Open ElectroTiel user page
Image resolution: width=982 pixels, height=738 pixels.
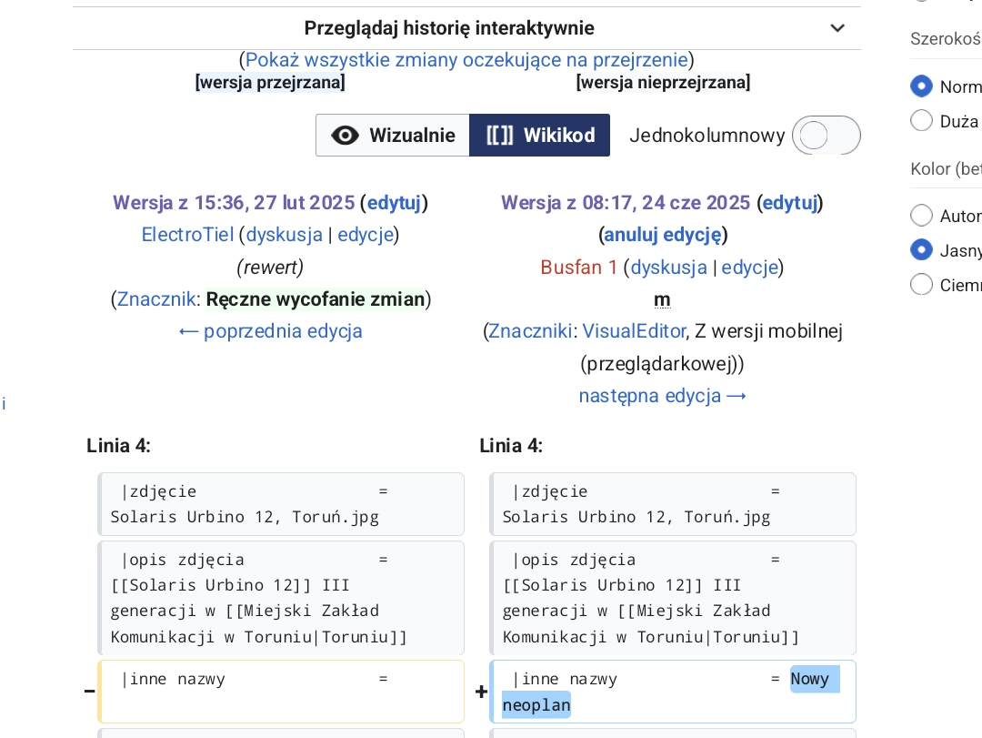click(x=187, y=235)
